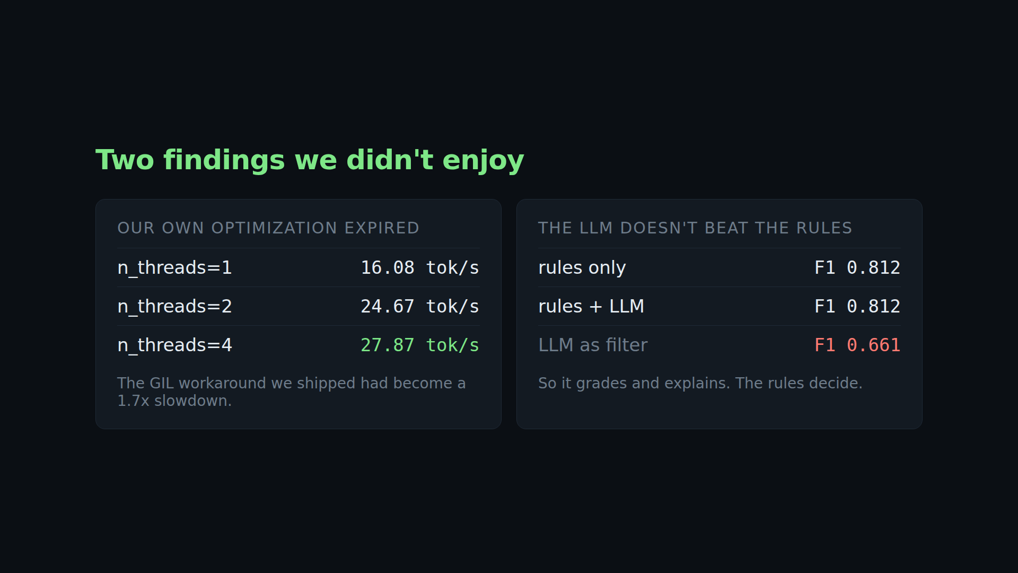Click the n_threads=2 row label
Screen dimensions: 1018x573
(174, 306)
